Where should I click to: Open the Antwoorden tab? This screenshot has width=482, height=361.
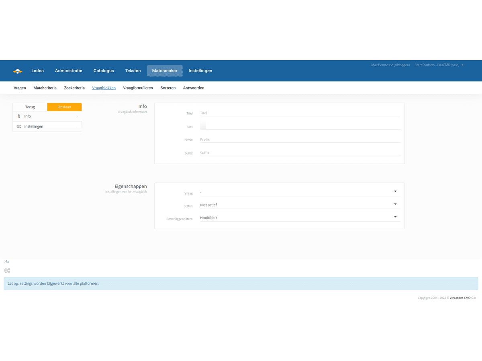(x=194, y=88)
